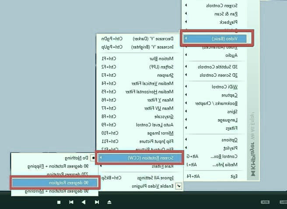Click the skip button beside the Eject icon
The image size is (287, 209).
(x=97, y=202)
